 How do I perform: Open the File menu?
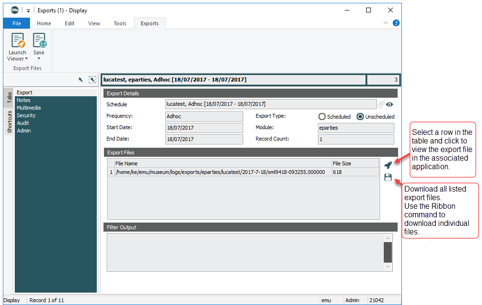click(17, 22)
